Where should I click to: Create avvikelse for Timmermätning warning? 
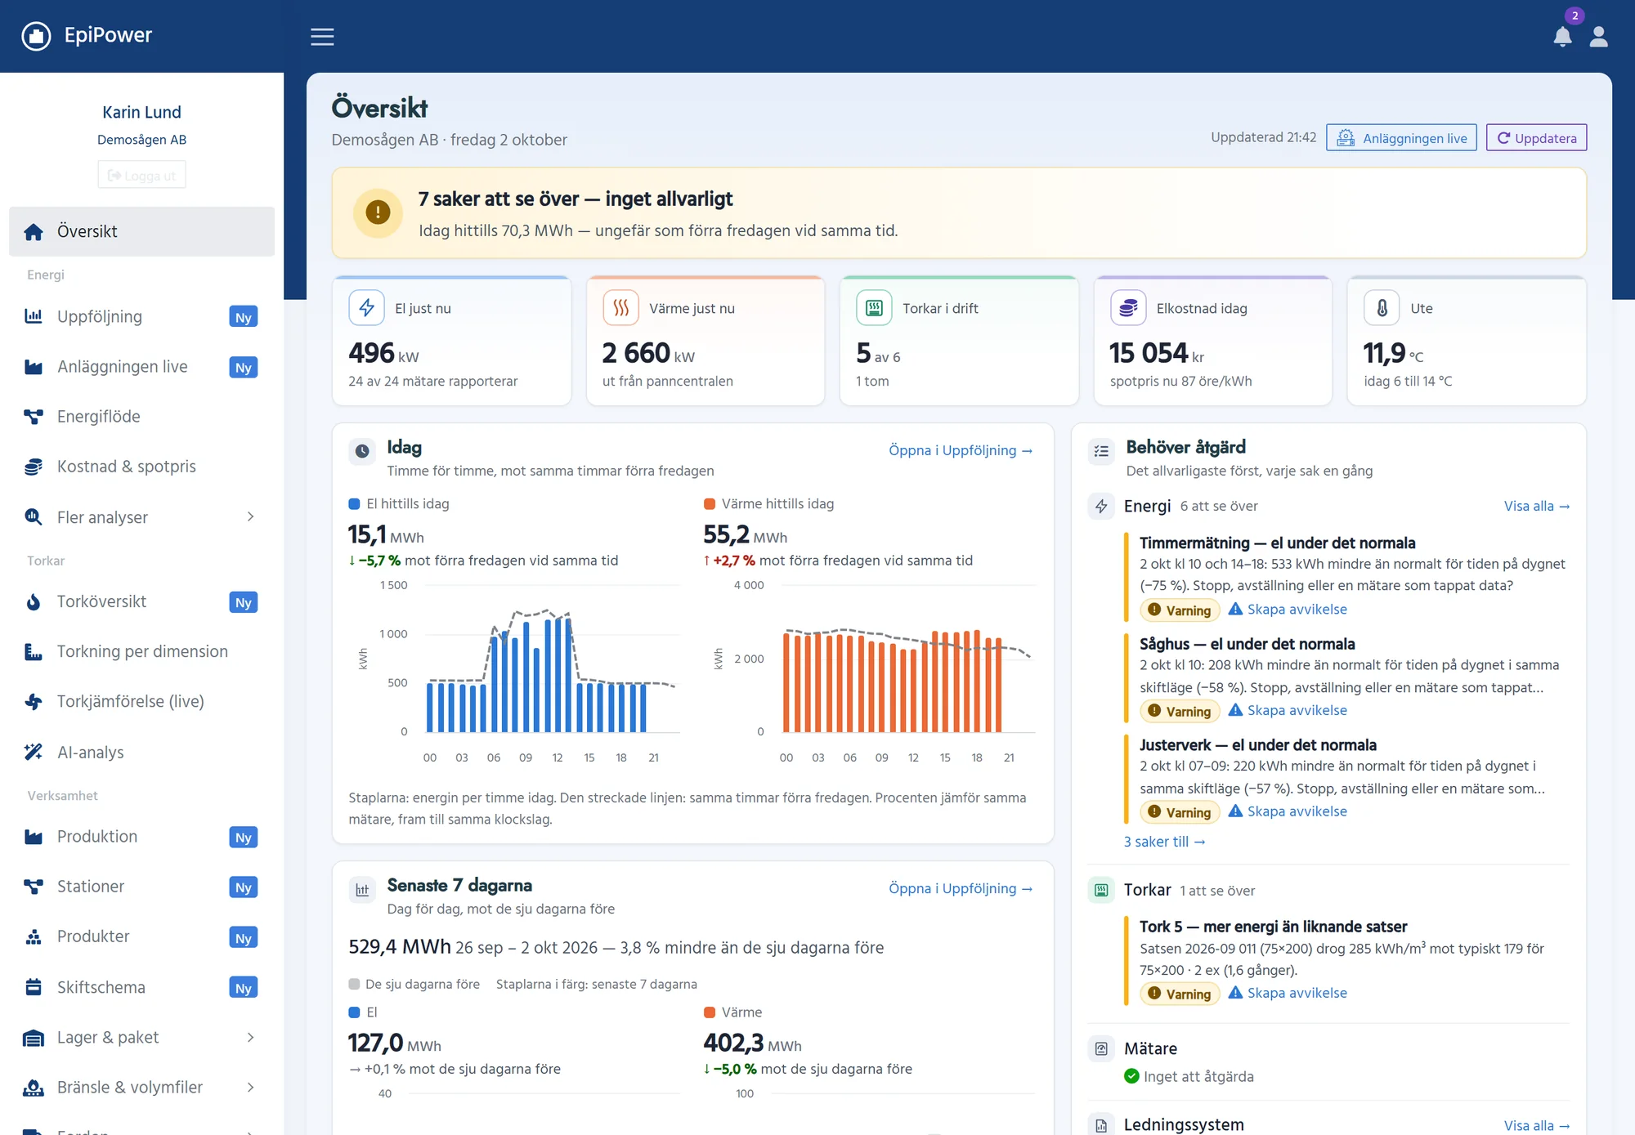(1288, 610)
